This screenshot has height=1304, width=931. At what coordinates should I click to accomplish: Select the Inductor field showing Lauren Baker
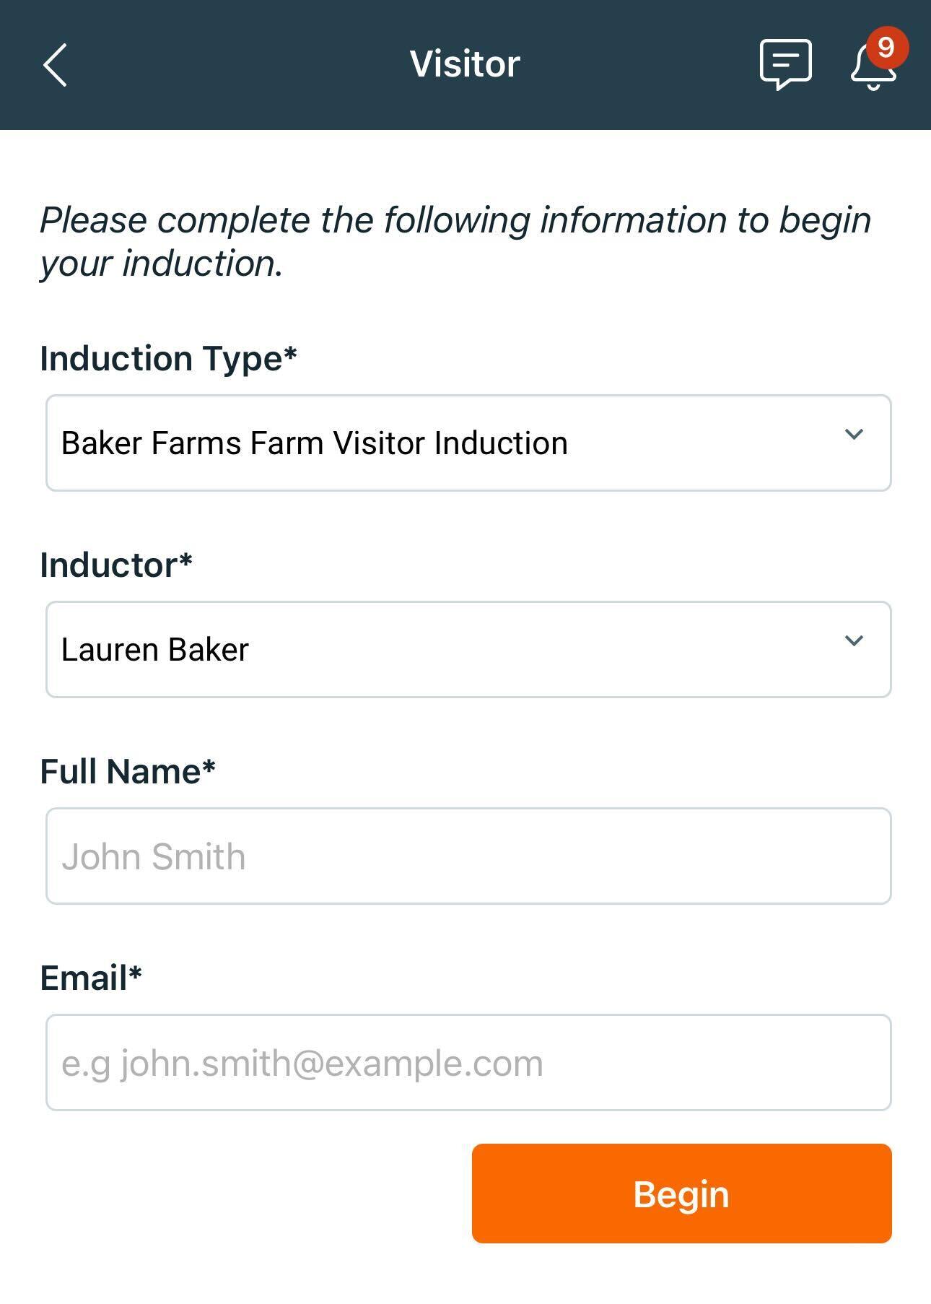[468, 648]
